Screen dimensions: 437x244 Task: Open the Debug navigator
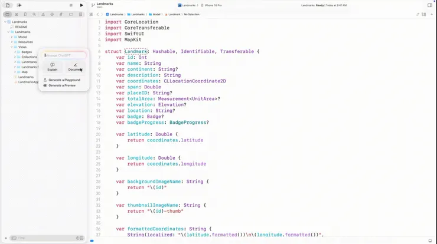click(61, 14)
